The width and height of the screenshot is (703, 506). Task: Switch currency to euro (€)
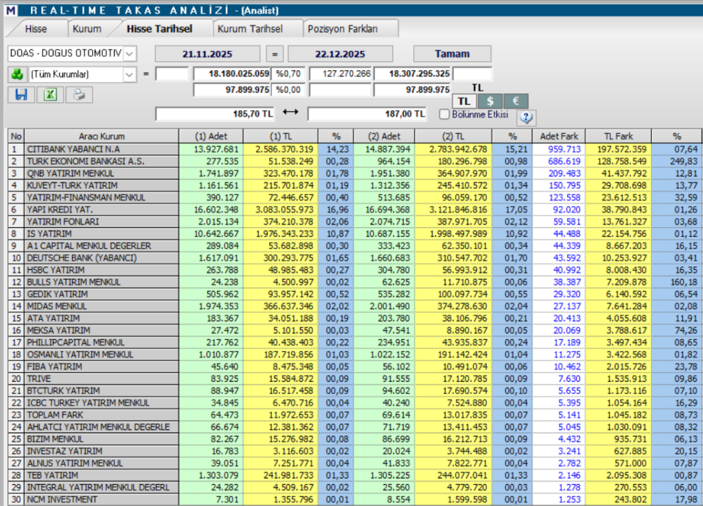516,101
